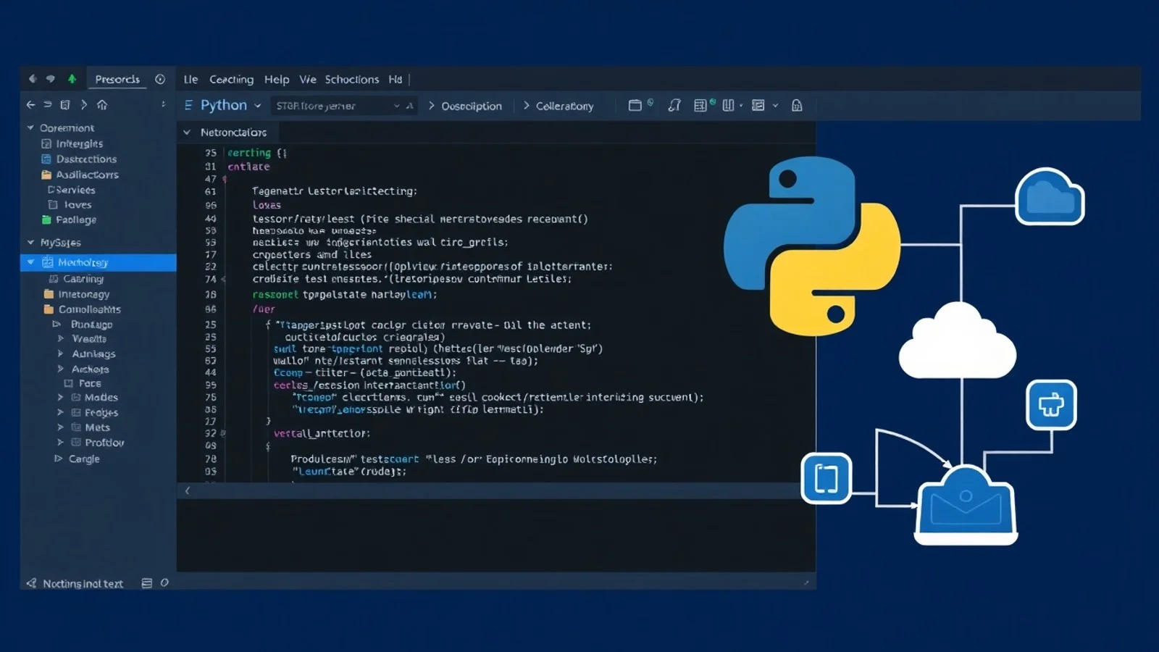Select the Netronctaions editor tab
The width and height of the screenshot is (1159, 652).
click(228, 132)
